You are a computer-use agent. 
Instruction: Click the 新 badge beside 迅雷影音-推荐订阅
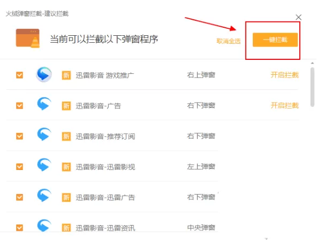pos(66,136)
